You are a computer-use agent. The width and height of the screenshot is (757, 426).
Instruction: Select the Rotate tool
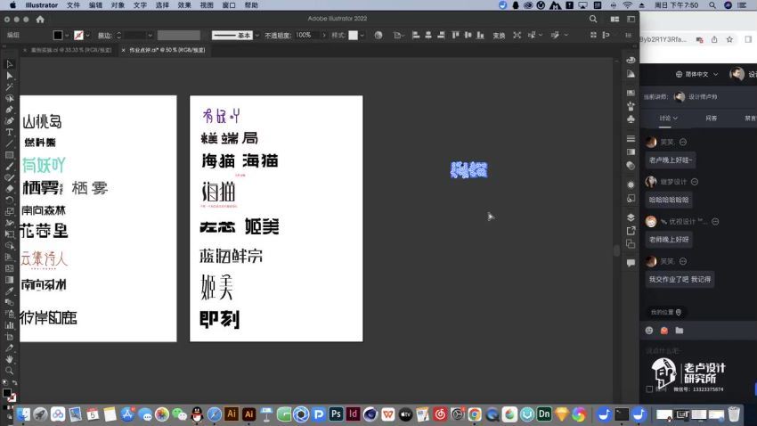tap(9, 200)
